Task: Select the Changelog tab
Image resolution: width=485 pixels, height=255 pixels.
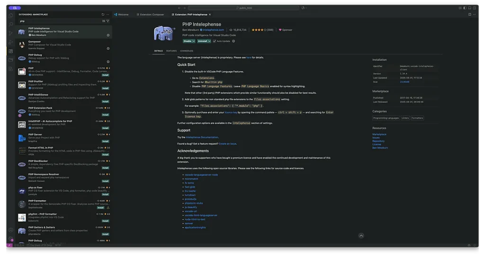Action: [x=187, y=51]
